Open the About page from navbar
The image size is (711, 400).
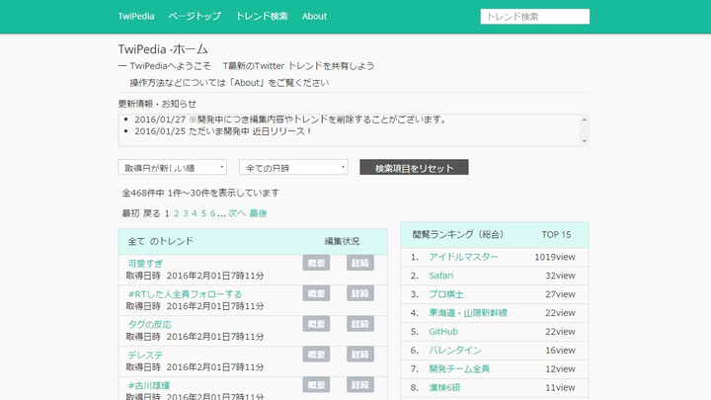pos(314,17)
